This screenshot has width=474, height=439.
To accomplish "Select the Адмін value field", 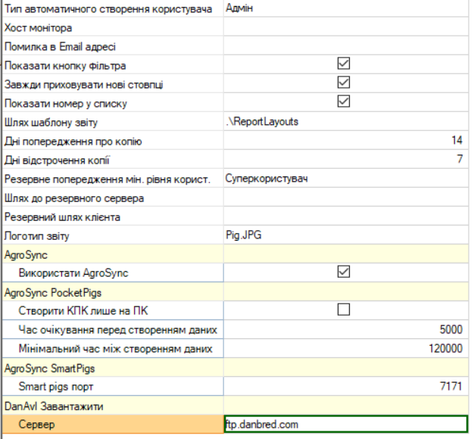I will (346, 8).
